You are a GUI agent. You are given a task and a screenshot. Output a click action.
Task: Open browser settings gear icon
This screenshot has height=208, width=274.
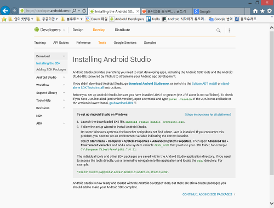[x=270, y=11]
